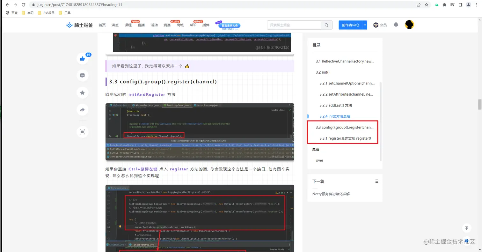Like the article with thumbs-up button
482x252 pixels.
click(x=83, y=58)
